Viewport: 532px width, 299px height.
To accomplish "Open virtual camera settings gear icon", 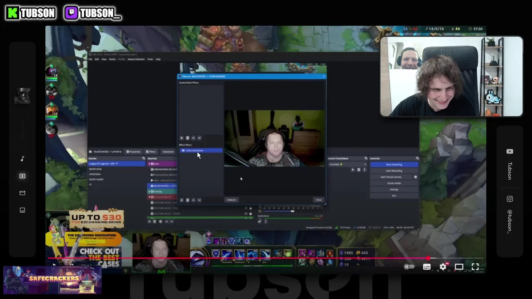I will tap(415, 177).
